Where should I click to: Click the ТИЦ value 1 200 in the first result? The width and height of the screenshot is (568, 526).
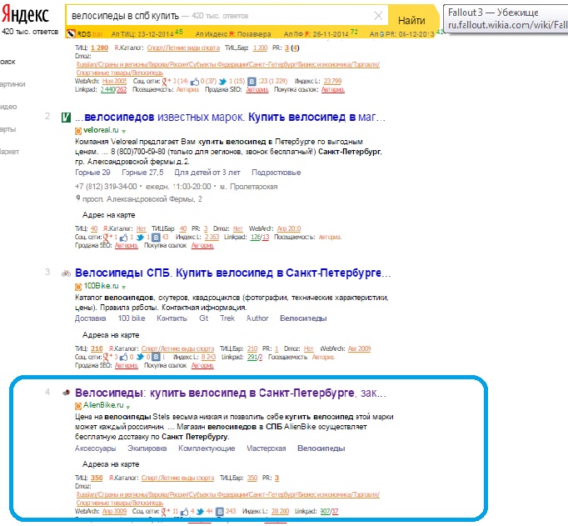tap(99, 48)
